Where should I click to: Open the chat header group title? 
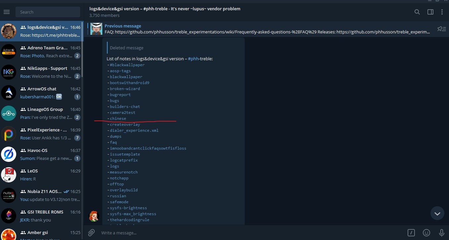point(165,9)
